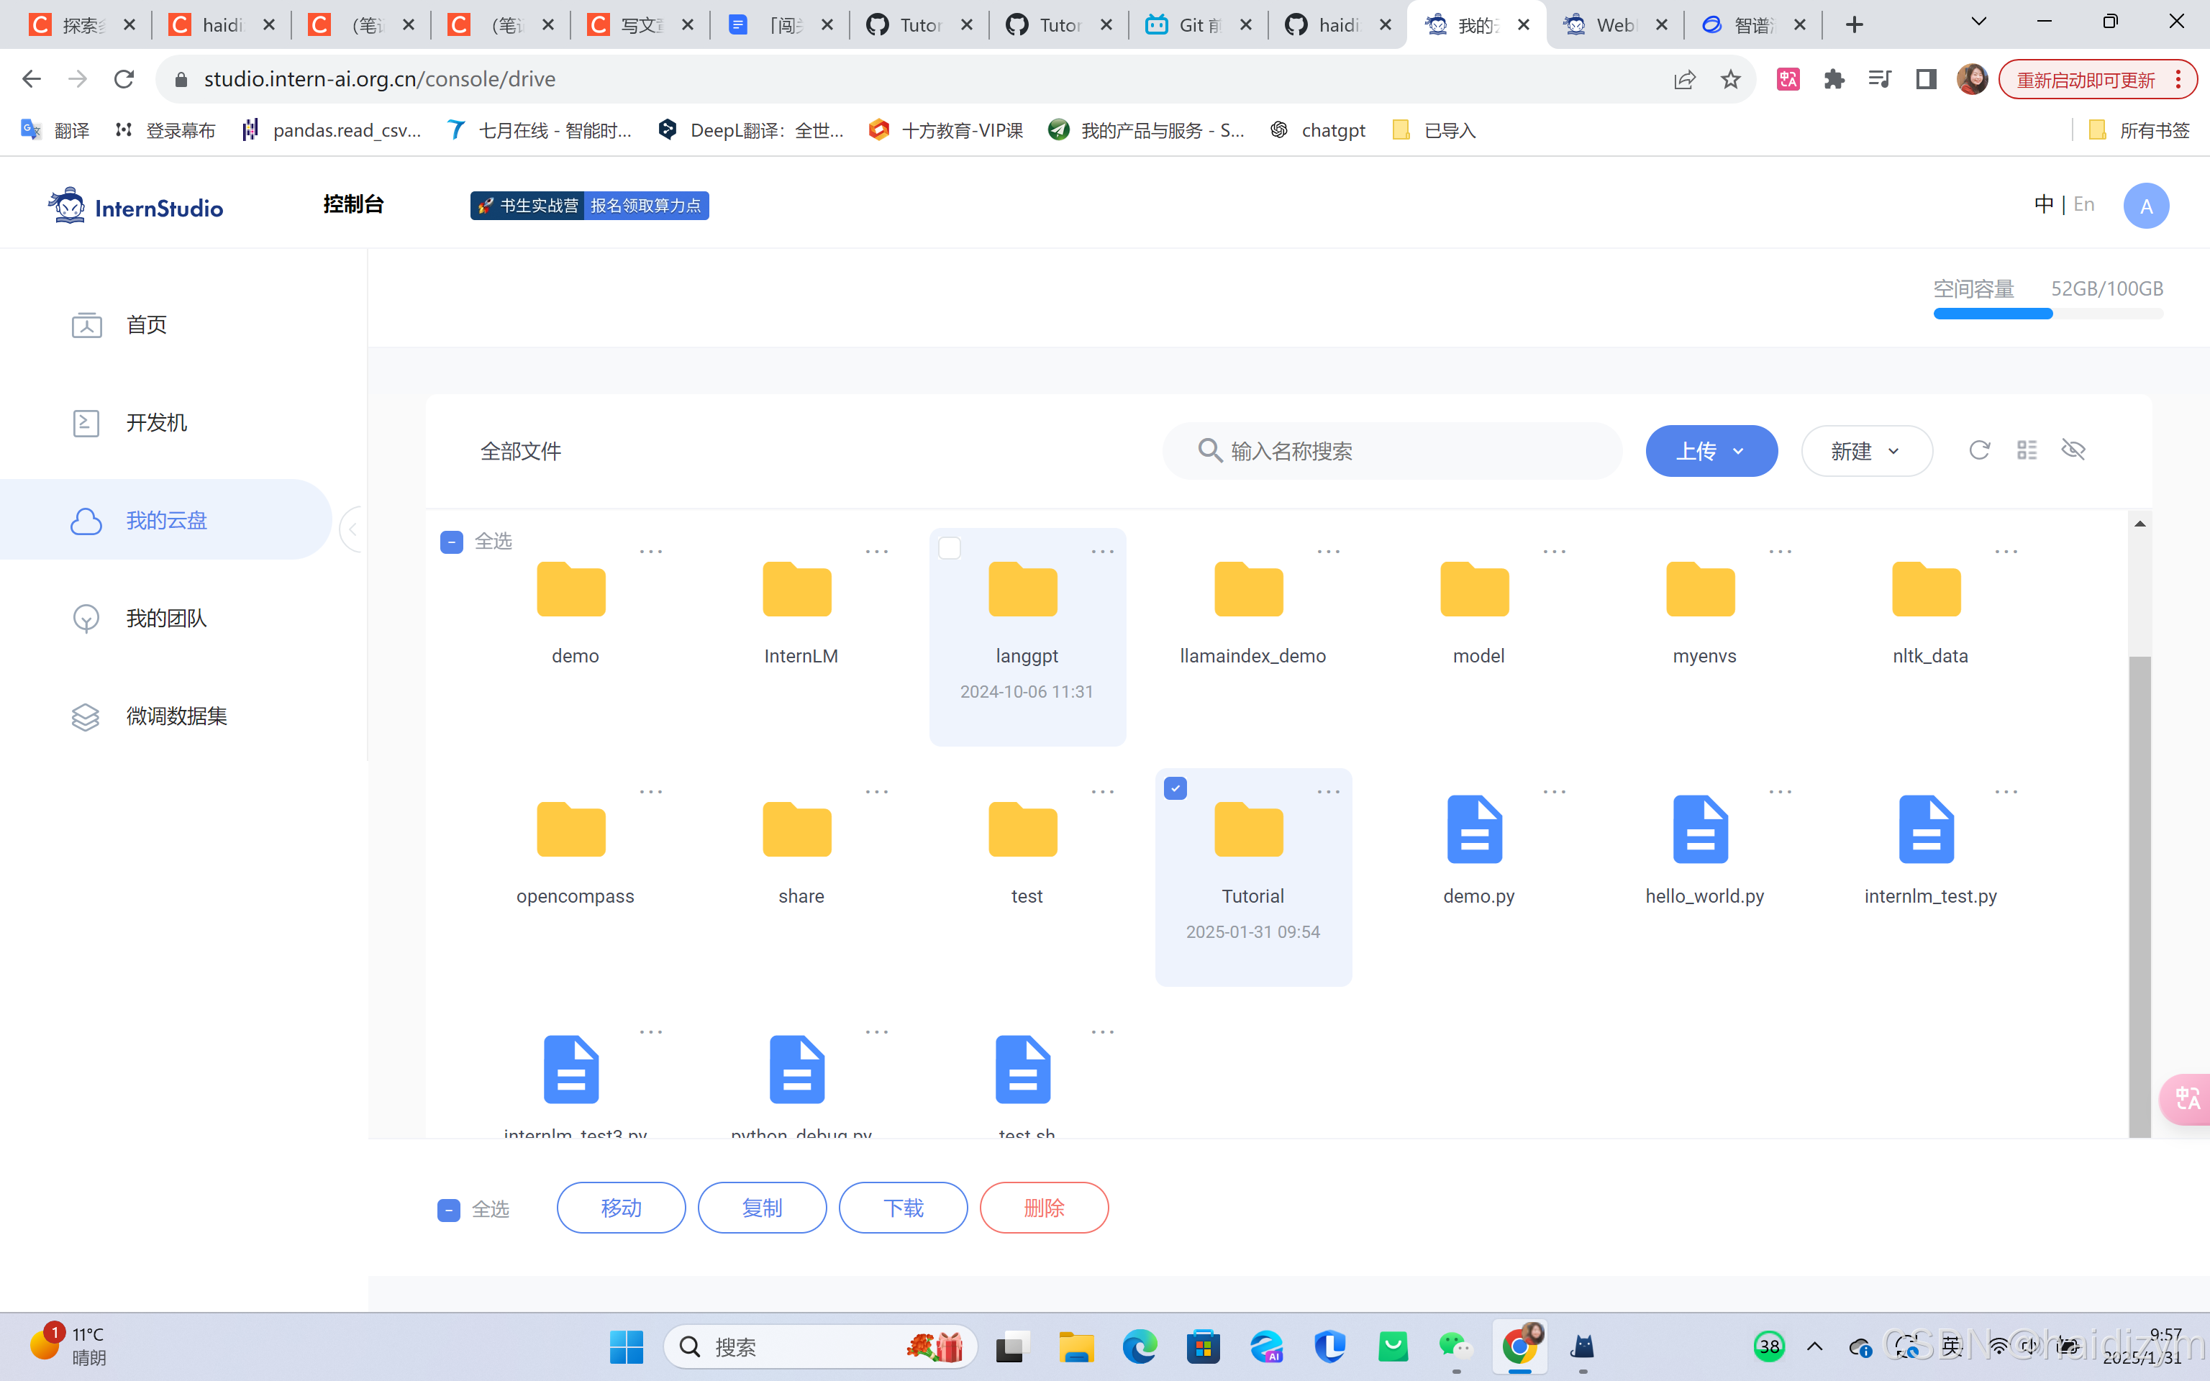Screen dimensions: 2210x1381
Task: Expand the 上传 upload dropdown
Action: 1711,451
